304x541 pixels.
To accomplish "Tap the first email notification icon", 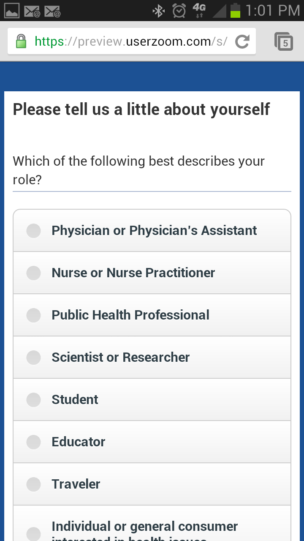I will pos(32,11).
